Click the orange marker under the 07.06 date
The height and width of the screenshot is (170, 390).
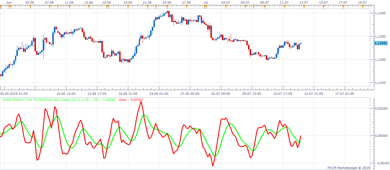coord(50,6)
